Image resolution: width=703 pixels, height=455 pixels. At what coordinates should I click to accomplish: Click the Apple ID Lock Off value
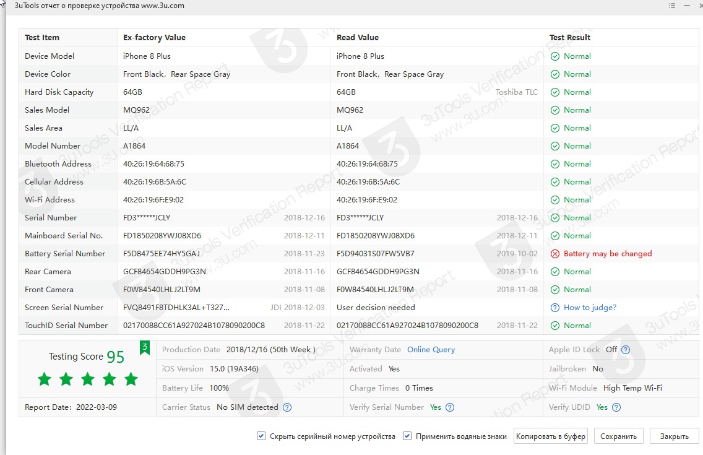tap(611, 350)
